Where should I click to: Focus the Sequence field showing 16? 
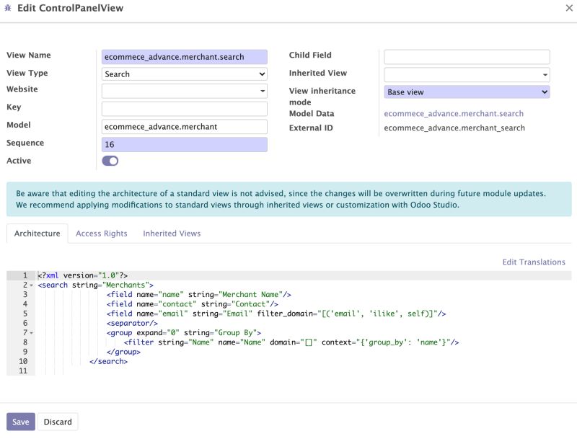click(x=185, y=144)
